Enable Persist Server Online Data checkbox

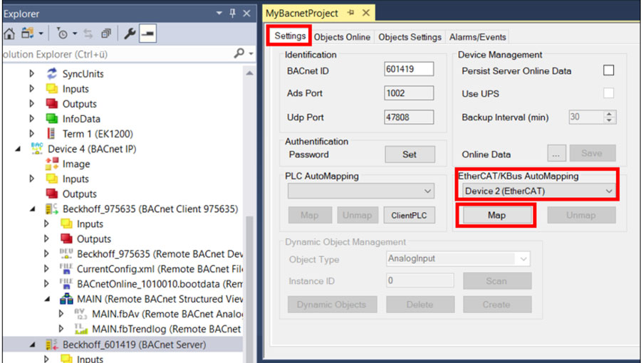pos(609,70)
